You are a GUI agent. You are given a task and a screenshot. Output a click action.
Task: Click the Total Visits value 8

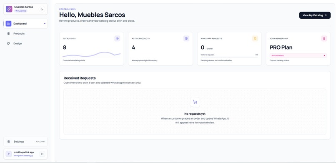click(65, 48)
